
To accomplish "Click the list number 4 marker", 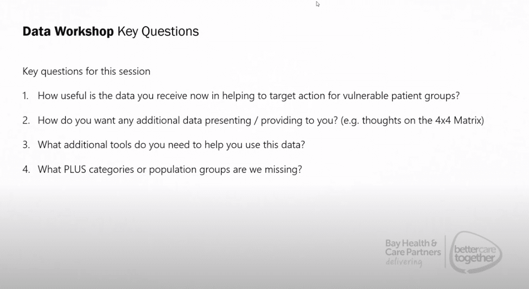I will pos(26,169).
